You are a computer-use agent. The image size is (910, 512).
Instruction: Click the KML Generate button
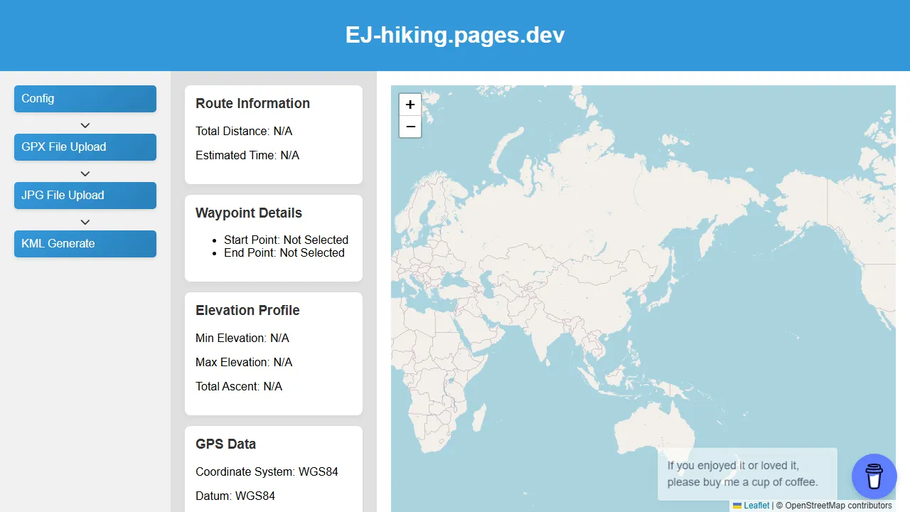point(85,244)
